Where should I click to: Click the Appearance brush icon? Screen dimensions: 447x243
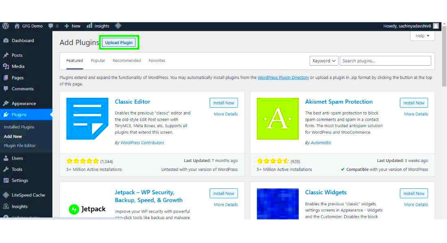6,103
